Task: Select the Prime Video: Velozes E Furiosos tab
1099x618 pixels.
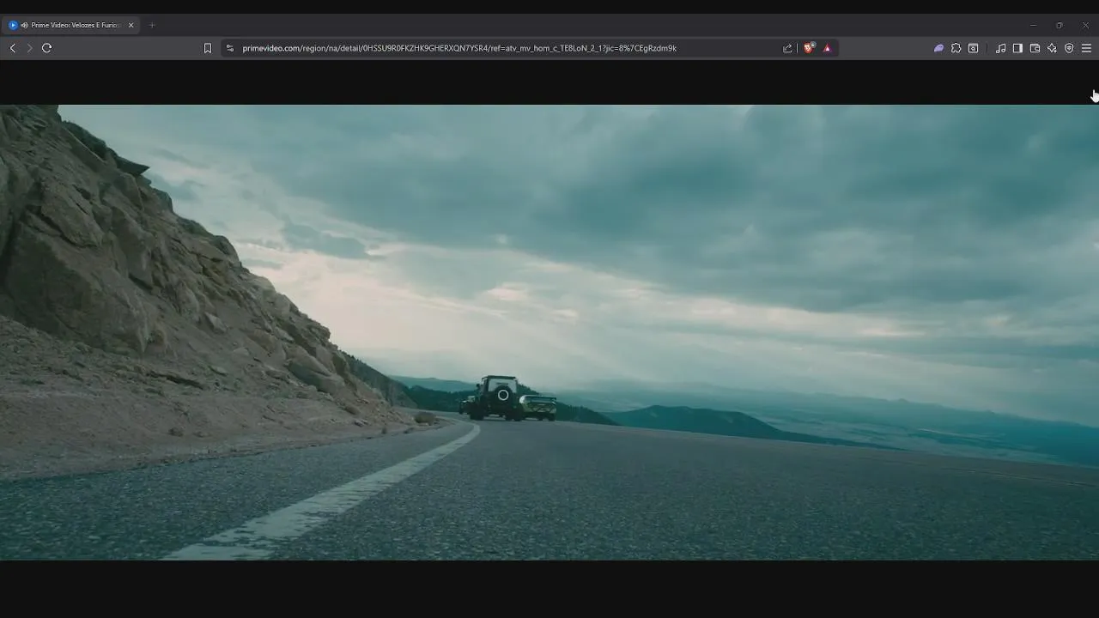Action: click(72, 25)
